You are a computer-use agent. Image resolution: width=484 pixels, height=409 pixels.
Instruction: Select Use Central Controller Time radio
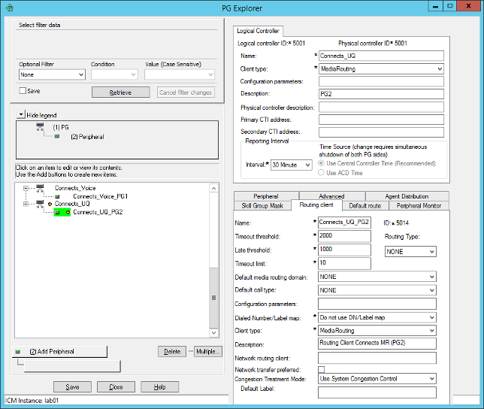pos(321,163)
